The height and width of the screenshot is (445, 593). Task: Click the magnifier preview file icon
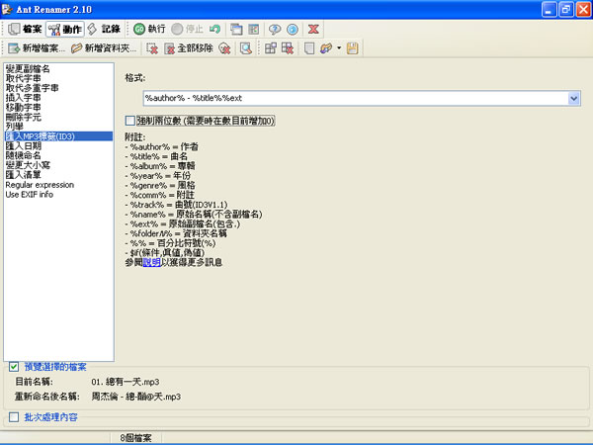pyautogui.click(x=246, y=48)
